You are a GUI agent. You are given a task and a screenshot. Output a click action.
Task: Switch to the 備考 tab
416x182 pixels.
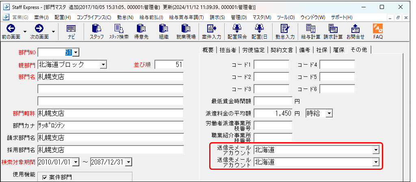(304, 50)
